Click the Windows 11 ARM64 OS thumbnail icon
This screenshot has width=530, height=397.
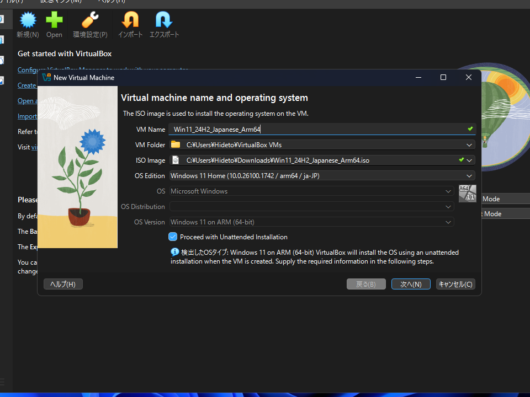point(467,195)
